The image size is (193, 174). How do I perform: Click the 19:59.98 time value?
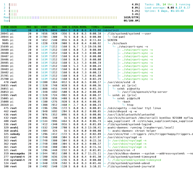[95, 46]
